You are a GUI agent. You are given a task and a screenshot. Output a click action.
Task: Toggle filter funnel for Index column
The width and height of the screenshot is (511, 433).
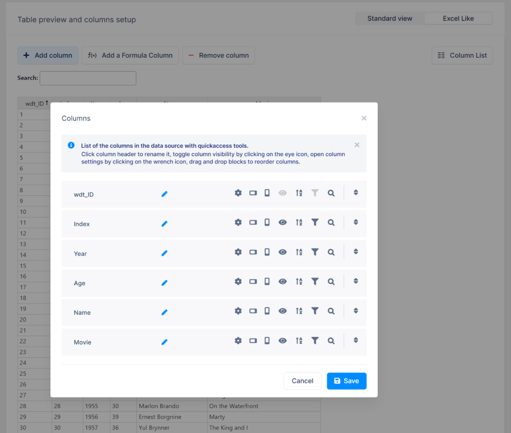[315, 222]
